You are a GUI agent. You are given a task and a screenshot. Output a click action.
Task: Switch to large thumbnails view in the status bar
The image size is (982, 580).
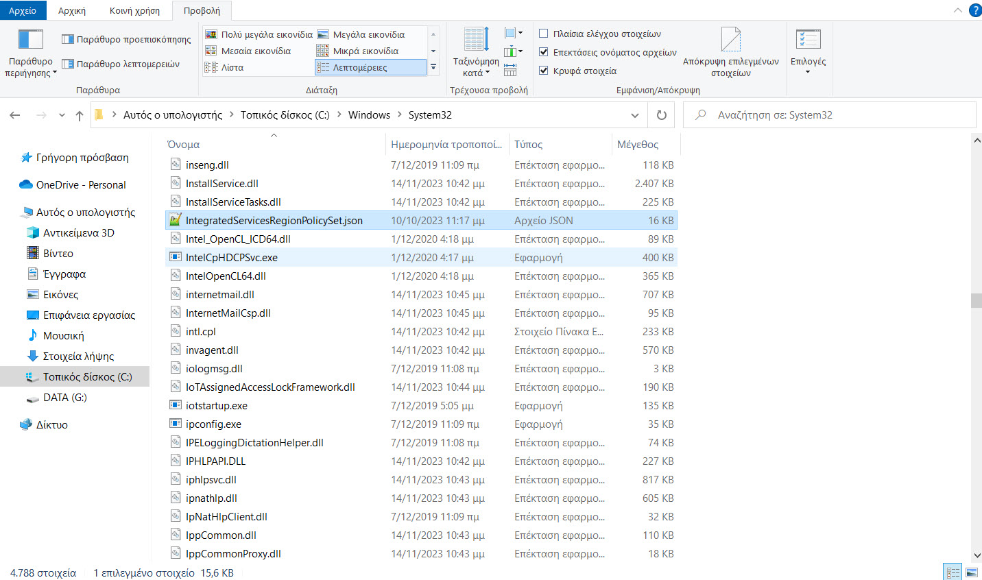972,572
